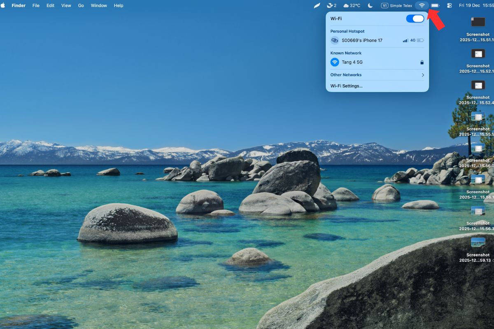
Task: Connect to S00669's iPhone 17 hotspot
Action: pyautogui.click(x=362, y=40)
